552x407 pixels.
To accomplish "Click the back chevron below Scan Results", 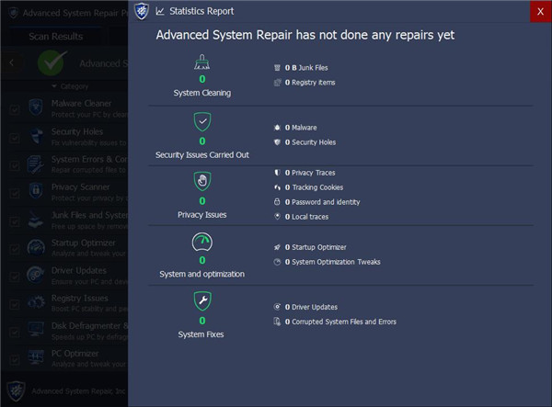I will tap(11, 62).
